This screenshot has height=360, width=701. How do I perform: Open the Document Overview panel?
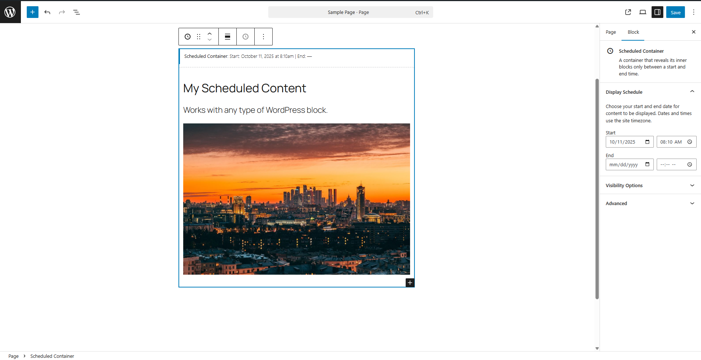(x=77, y=12)
